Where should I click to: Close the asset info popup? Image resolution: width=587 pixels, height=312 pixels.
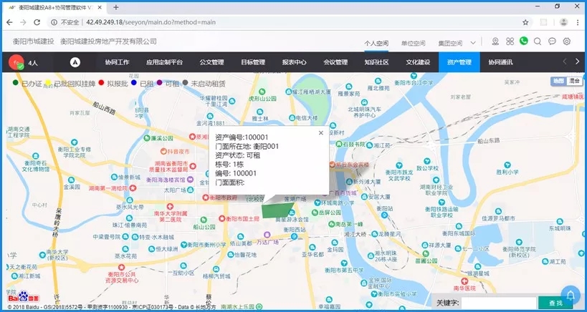point(320,132)
